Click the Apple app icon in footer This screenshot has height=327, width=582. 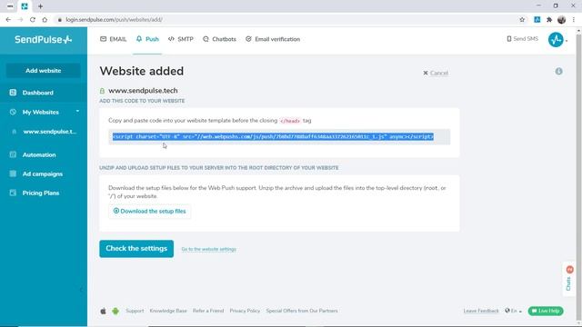[x=103, y=311]
